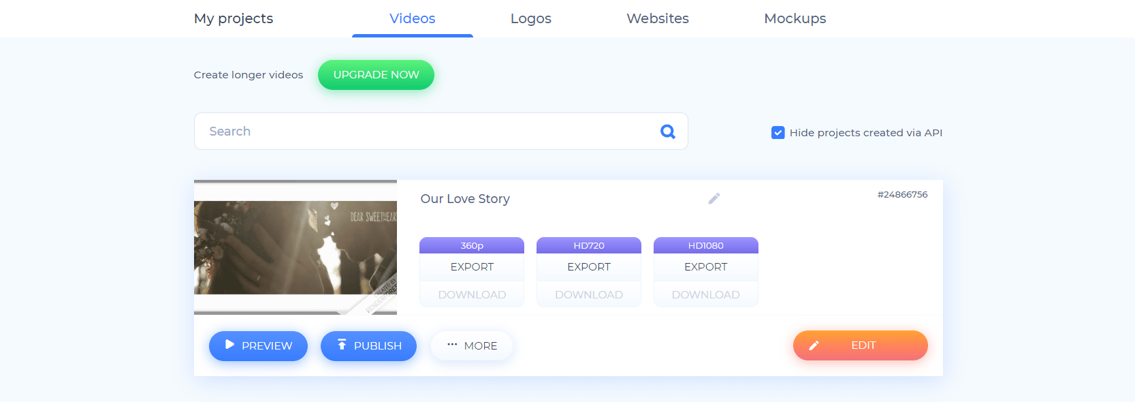Open the Our Love Story video thumbnail
Viewport: 1135px width, 402px height.
(295, 247)
